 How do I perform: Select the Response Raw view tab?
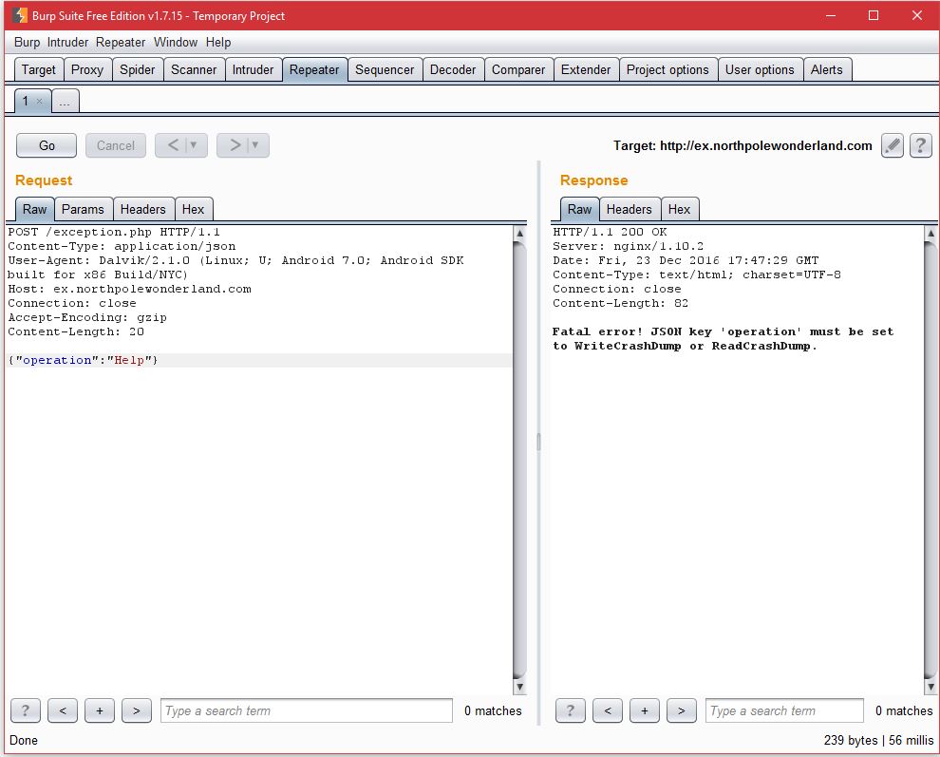click(x=580, y=209)
